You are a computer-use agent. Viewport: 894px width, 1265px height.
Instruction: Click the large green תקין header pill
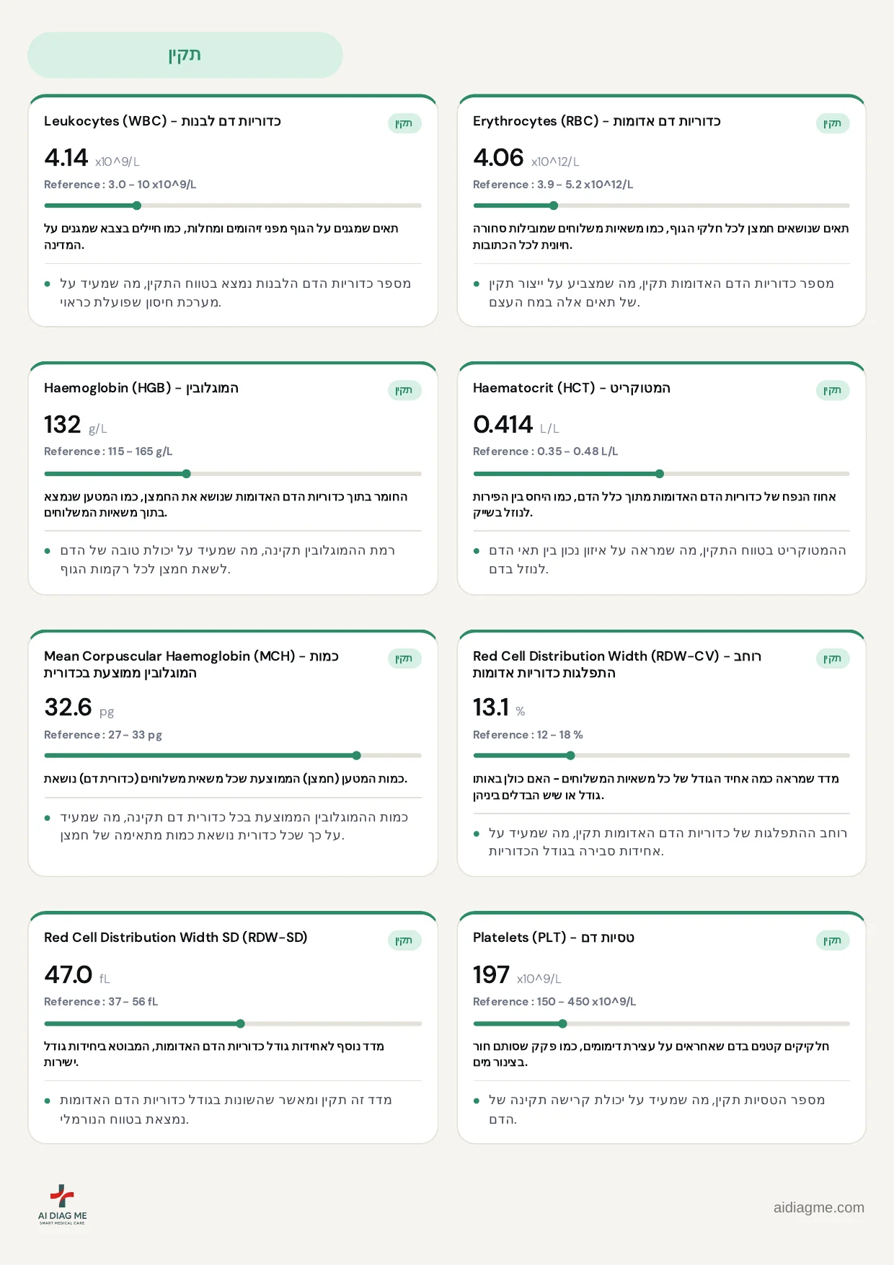click(185, 55)
